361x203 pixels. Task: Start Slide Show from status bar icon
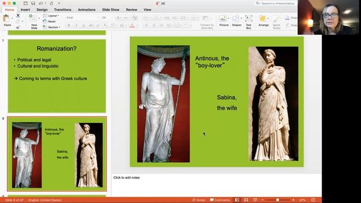[x=255, y=200]
